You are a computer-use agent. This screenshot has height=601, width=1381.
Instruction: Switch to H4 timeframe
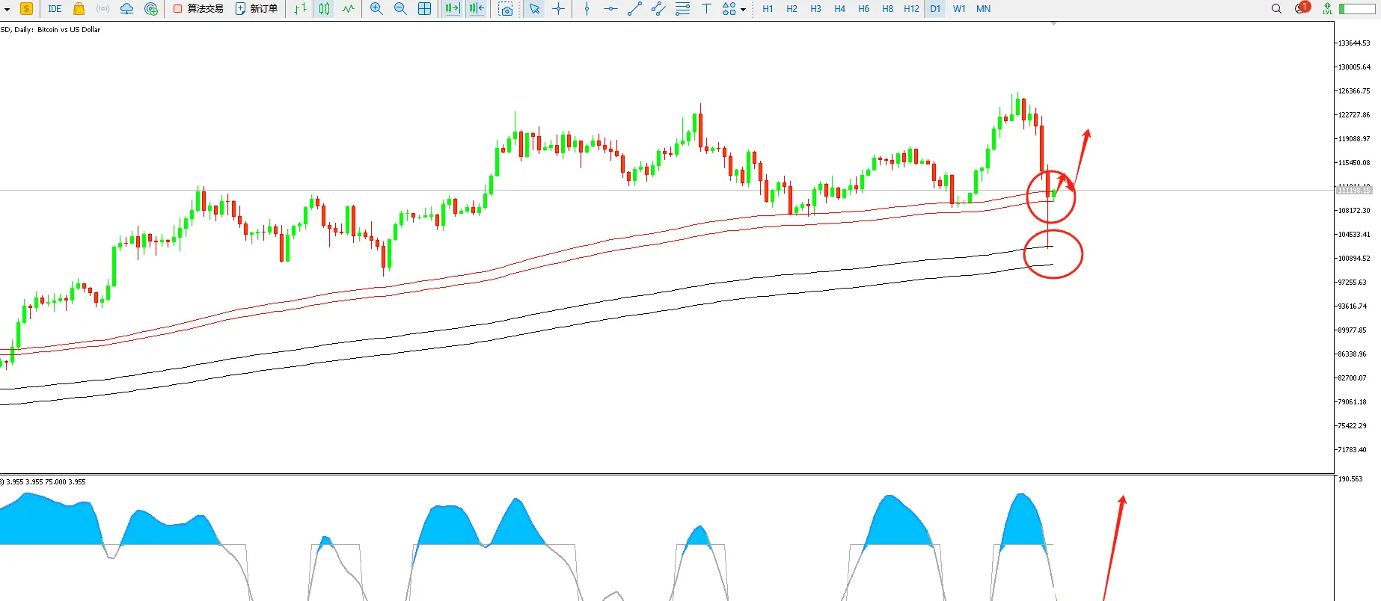[839, 9]
